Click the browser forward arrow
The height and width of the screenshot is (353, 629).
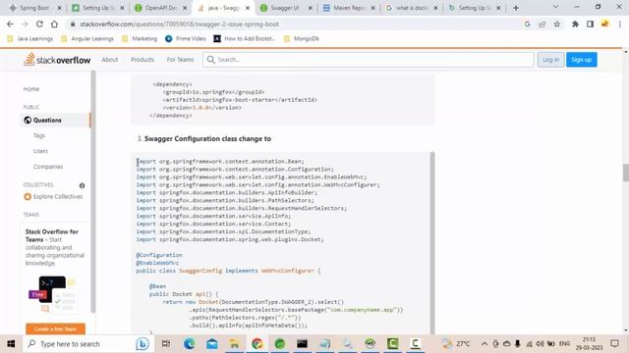[x=25, y=25]
